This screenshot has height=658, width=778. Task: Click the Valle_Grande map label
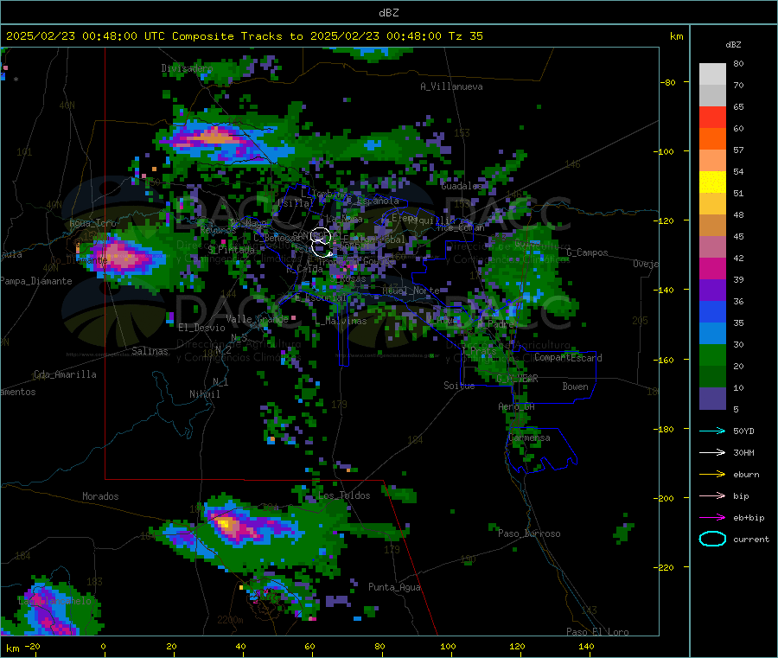257,319
